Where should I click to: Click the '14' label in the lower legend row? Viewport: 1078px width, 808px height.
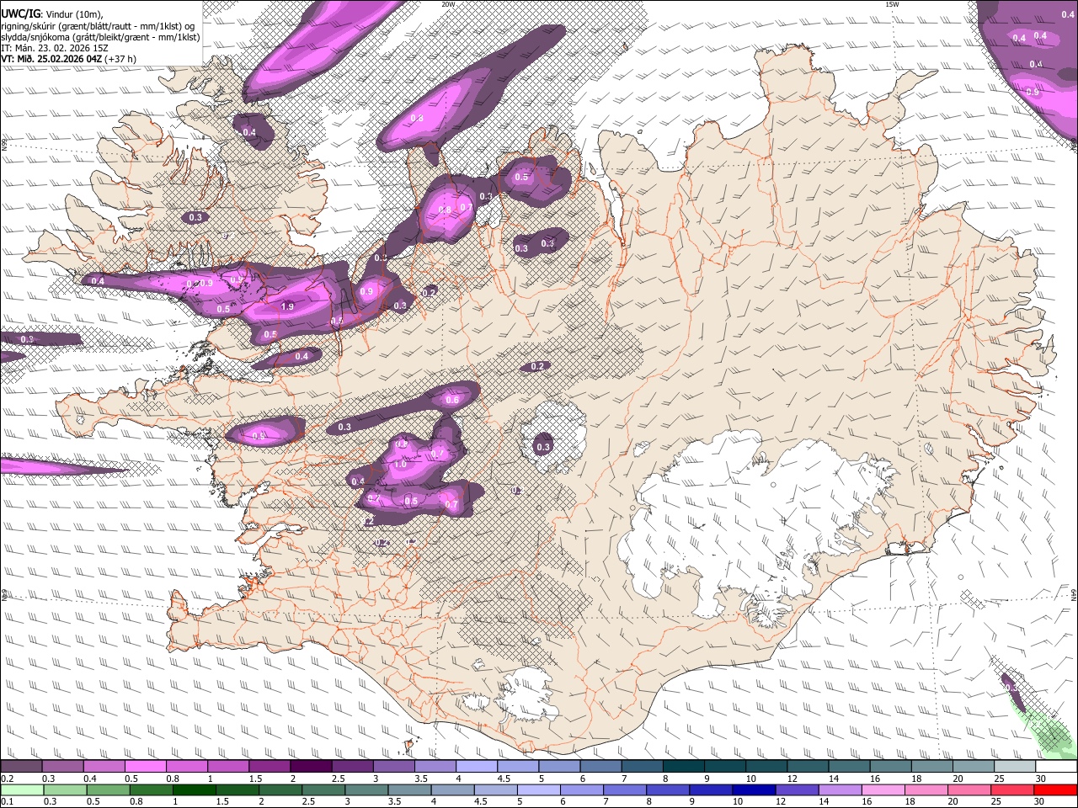pos(825,801)
